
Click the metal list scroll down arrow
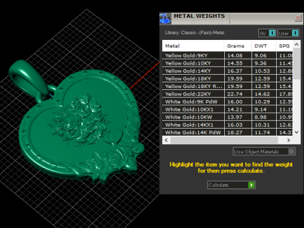click(x=296, y=132)
